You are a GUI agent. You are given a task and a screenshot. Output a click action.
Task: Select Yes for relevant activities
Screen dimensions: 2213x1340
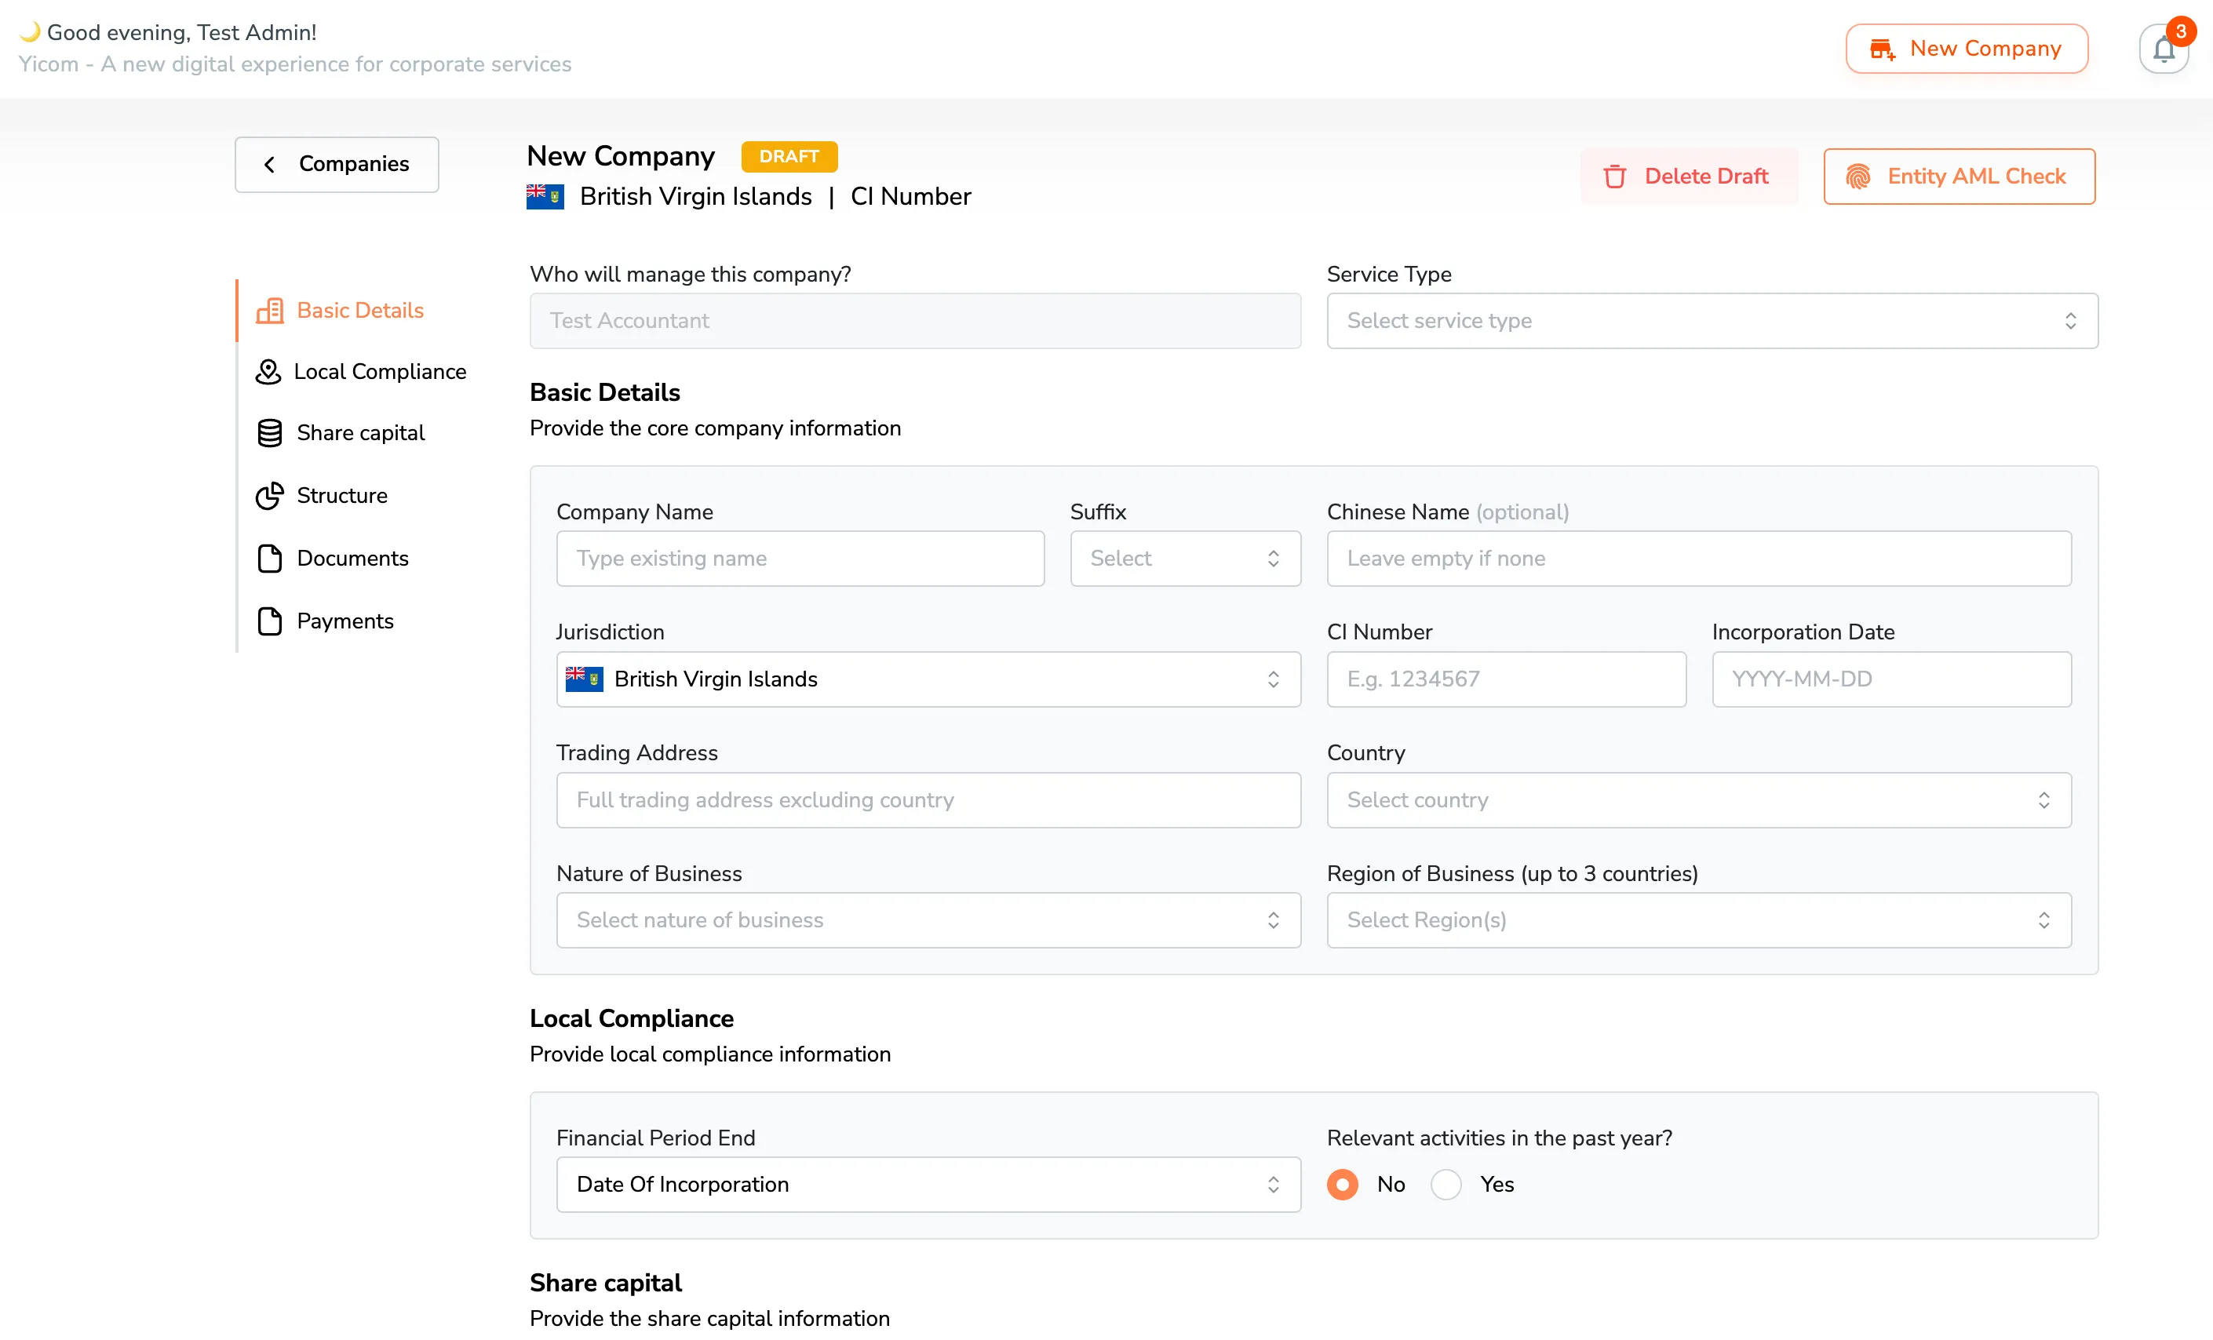pyautogui.click(x=1445, y=1185)
